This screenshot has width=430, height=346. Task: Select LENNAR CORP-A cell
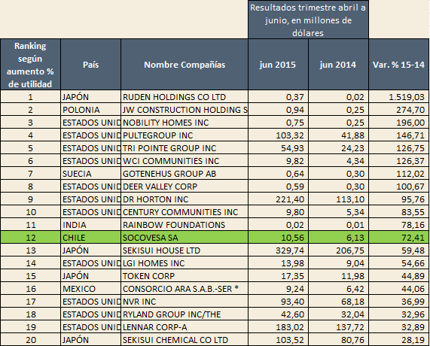[185, 327]
